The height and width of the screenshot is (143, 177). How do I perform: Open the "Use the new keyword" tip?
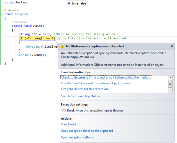click(x=96, y=83)
